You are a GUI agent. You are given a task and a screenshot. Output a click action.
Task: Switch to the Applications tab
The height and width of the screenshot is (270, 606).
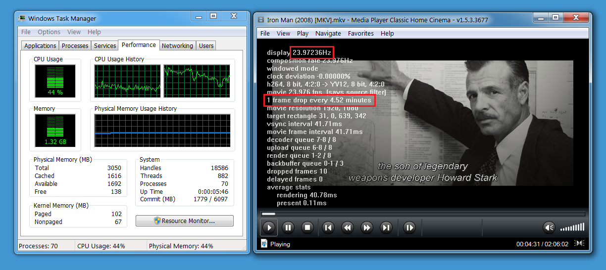[40, 45]
